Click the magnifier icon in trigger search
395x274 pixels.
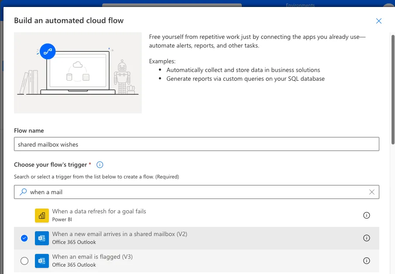tap(22, 192)
